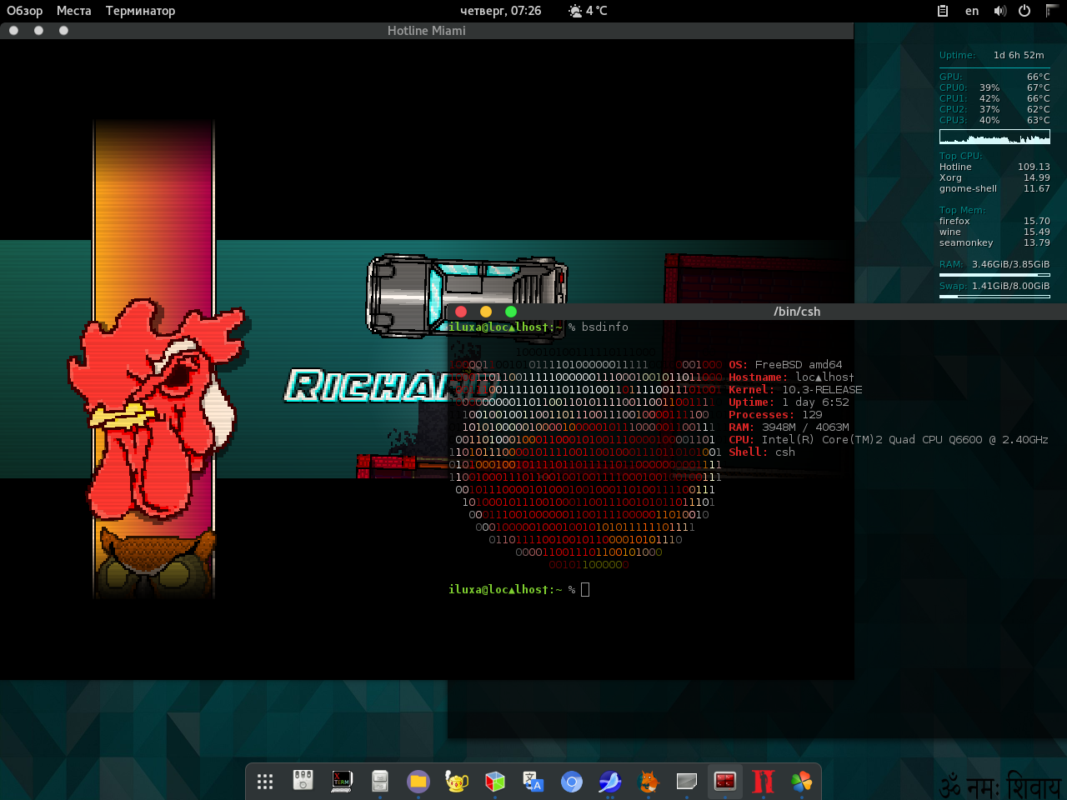The height and width of the screenshot is (800, 1067).
Task: Click the green button on /bin/csh window
Action: (x=511, y=311)
